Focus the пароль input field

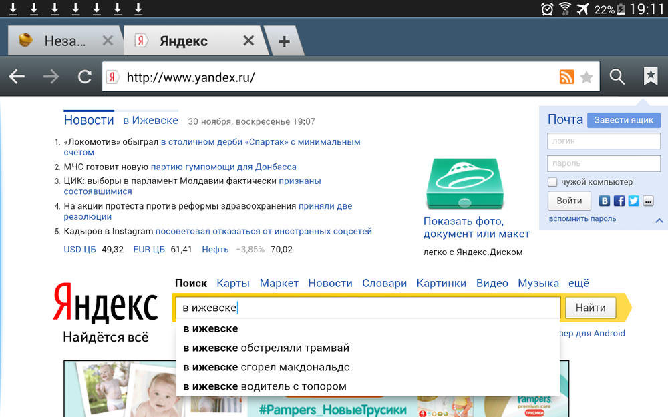tap(604, 163)
